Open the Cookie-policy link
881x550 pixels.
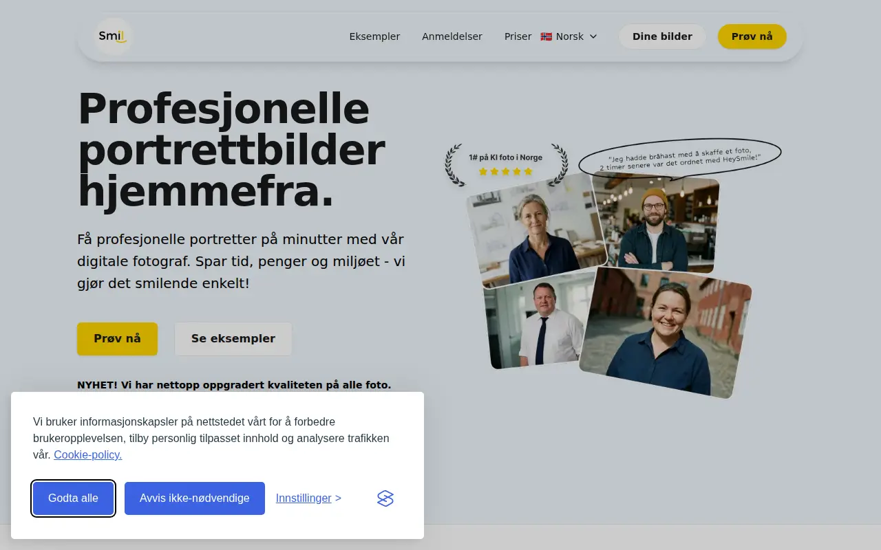point(88,454)
